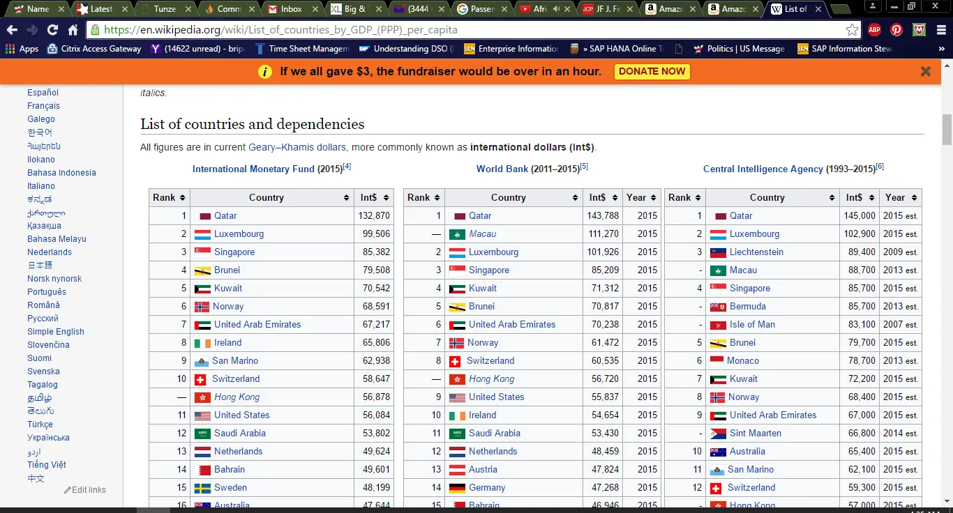Click the browser Back arrow

[12, 30]
